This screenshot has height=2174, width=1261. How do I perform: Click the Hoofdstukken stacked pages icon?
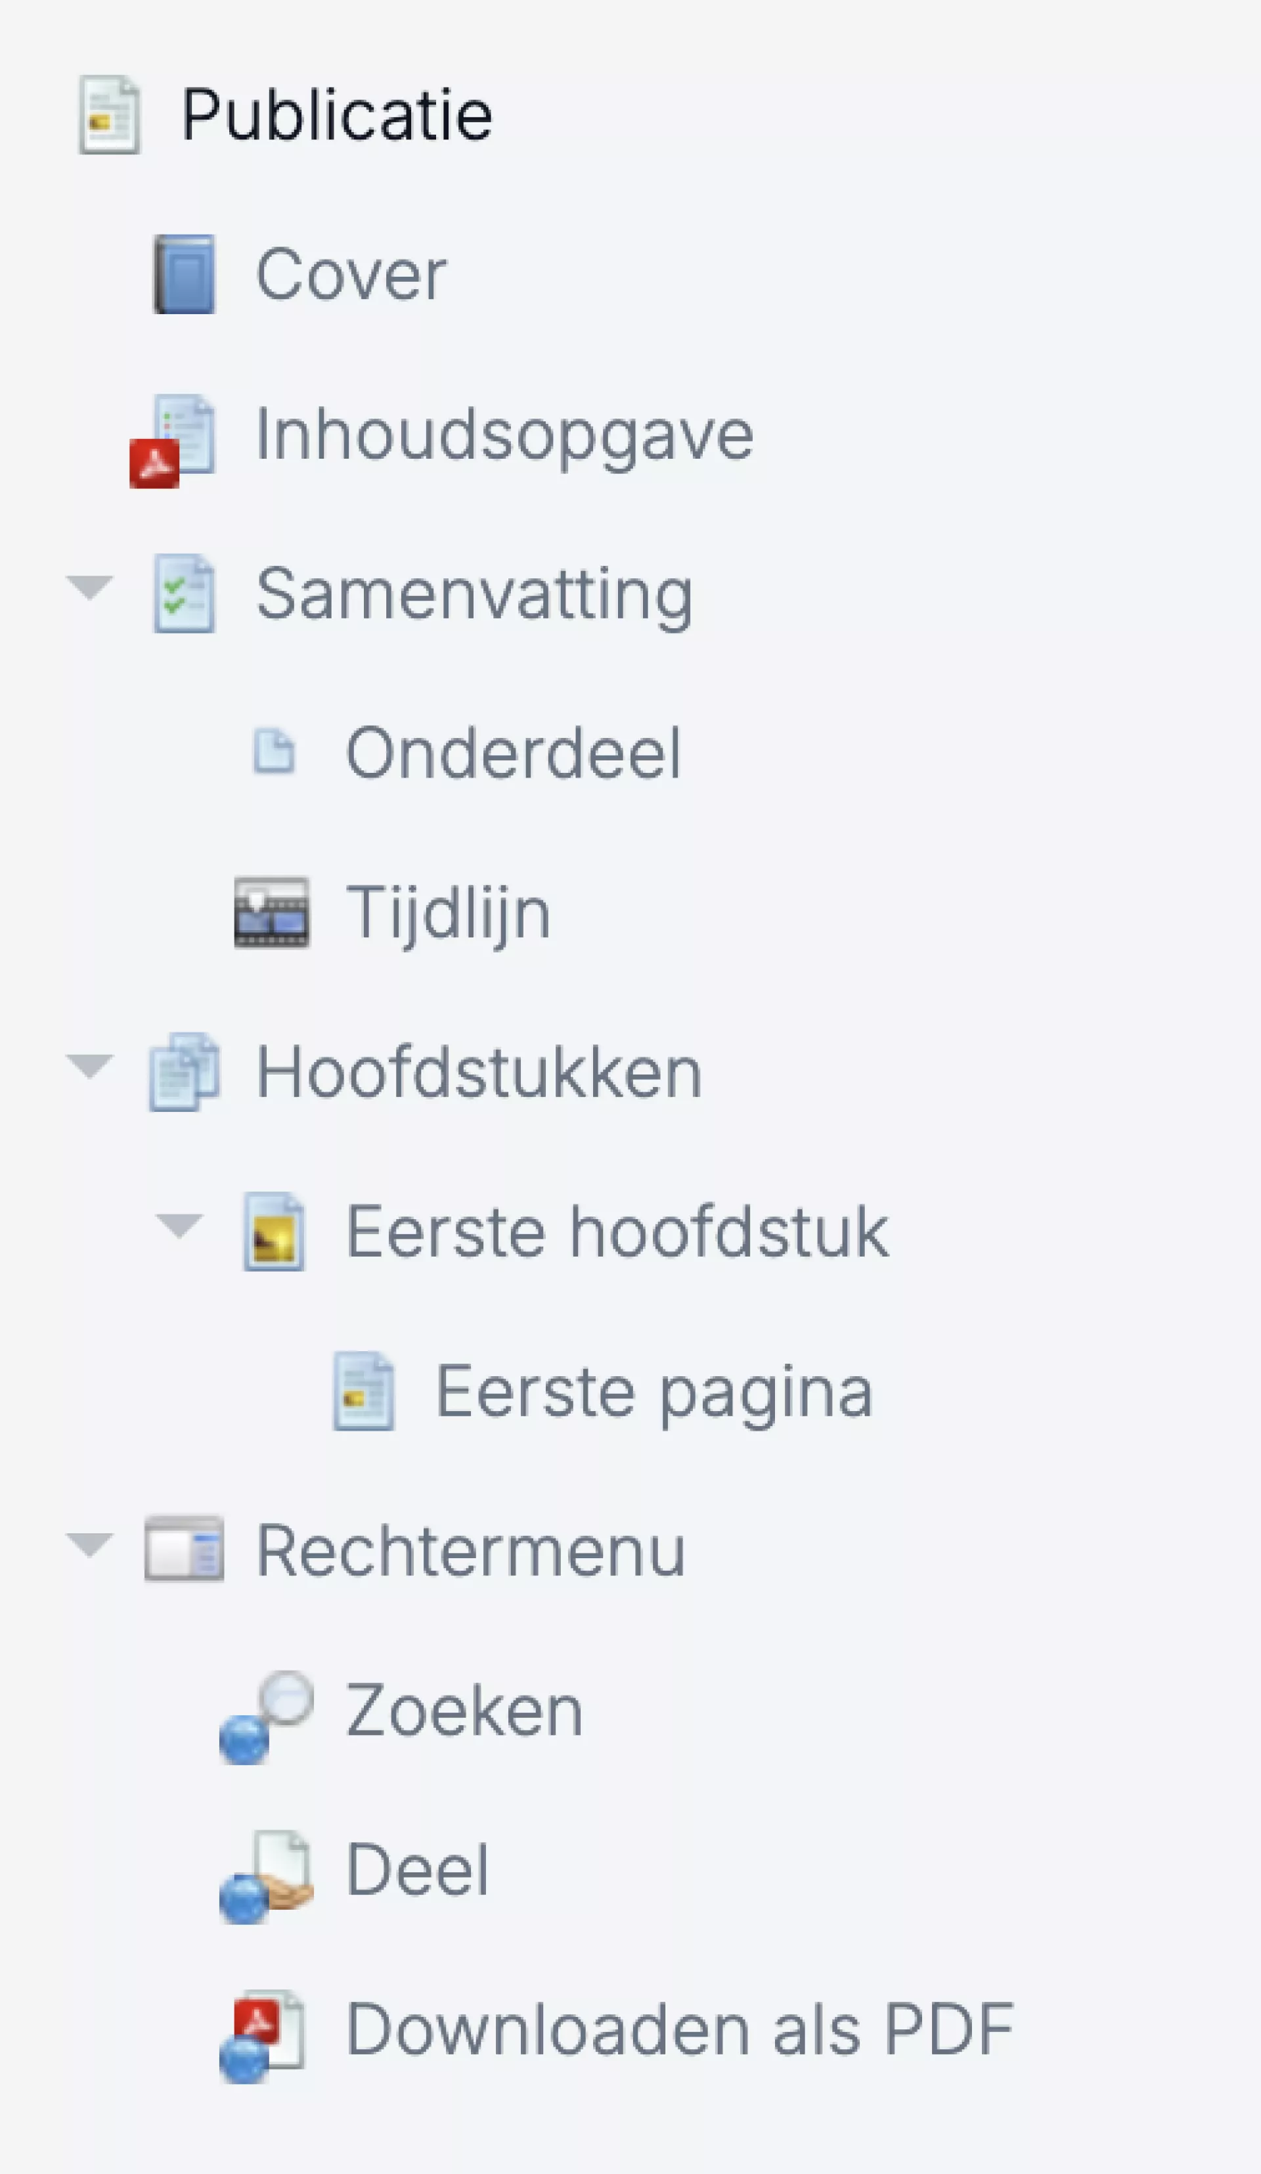185,1073
